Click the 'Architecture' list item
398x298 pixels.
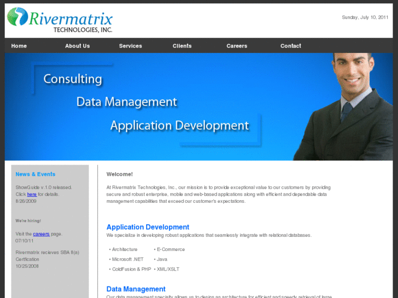(x=125, y=249)
